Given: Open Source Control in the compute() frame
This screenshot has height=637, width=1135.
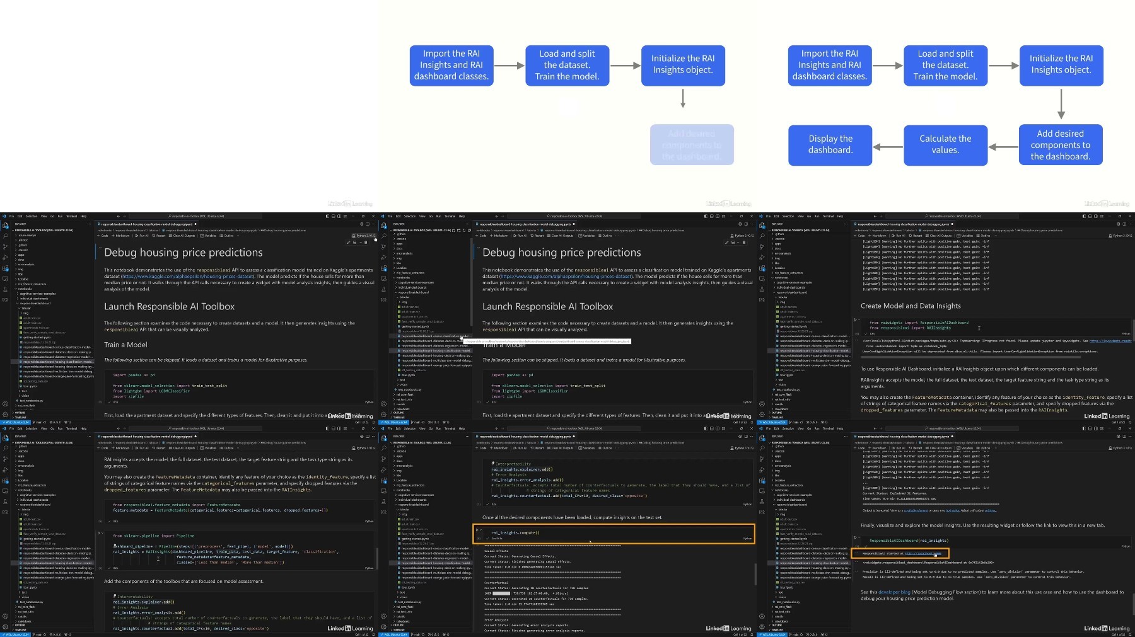Looking at the screenshot, I should tap(383, 459).
